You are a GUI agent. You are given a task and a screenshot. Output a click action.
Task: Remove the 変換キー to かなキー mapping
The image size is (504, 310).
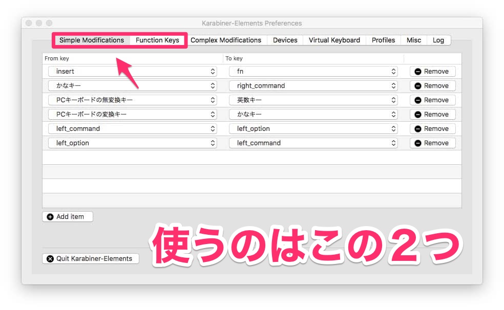(432, 114)
